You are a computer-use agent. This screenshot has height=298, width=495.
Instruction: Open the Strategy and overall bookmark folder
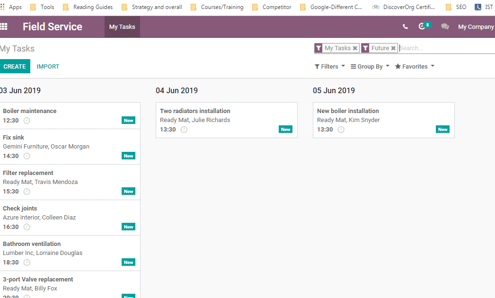[x=152, y=7]
